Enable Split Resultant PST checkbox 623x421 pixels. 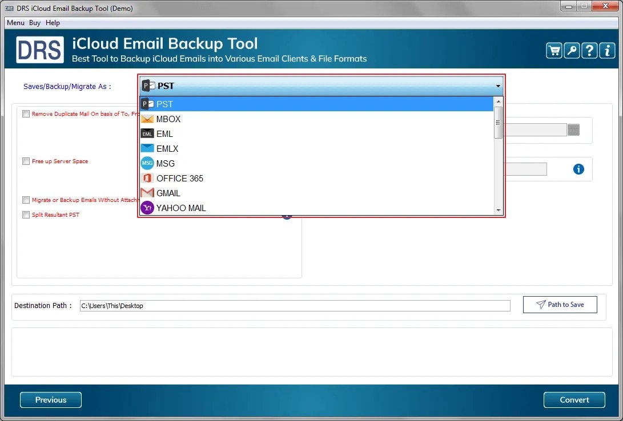26,214
